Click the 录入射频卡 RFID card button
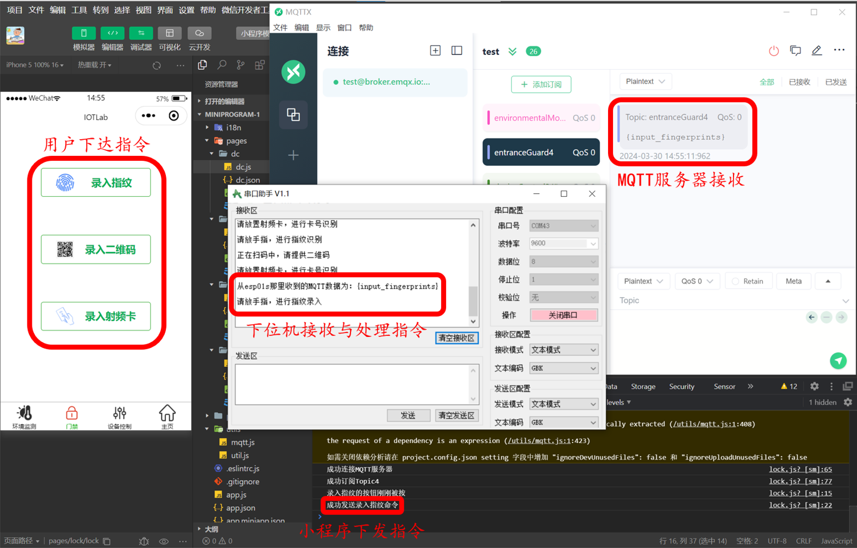The height and width of the screenshot is (548, 857). pos(96,316)
